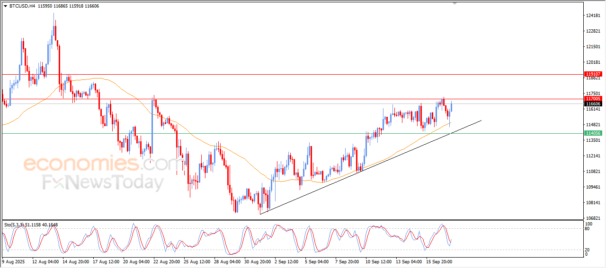Click the 30 Aug 20:00 time label
Screen dimensions: 606x268
(x=258, y=261)
